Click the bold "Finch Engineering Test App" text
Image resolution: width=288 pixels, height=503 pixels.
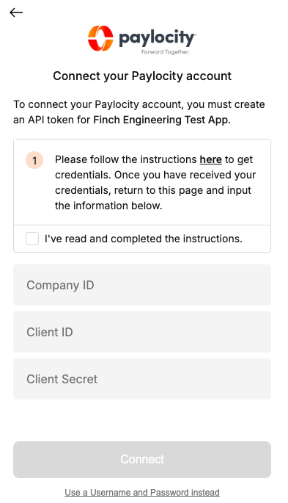162,120
